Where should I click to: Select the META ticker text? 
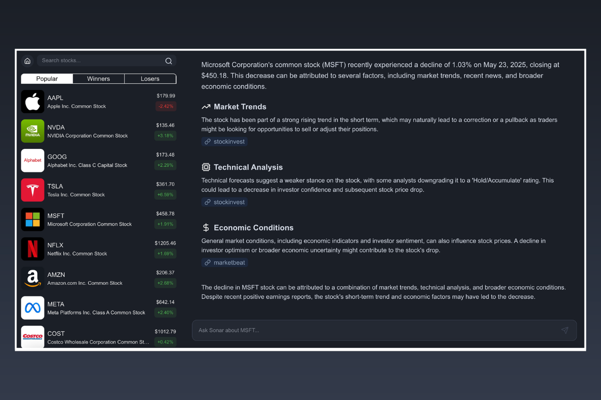[56, 304]
